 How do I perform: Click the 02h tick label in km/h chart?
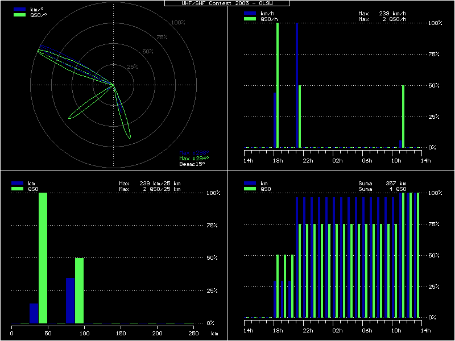pyautogui.click(x=337, y=161)
